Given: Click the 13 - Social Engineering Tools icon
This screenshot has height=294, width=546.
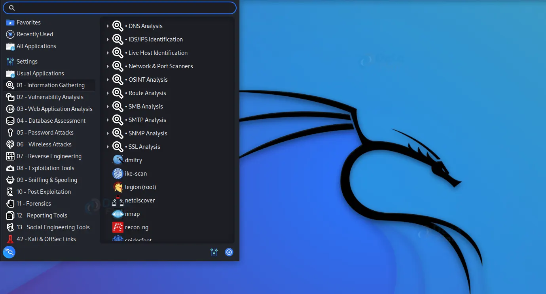Looking at the screenshot, I should tap(10, 227).
